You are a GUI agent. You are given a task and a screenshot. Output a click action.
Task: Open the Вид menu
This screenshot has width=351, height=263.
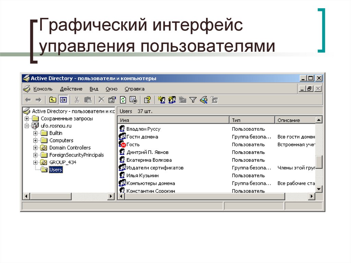pyautogui.click(x=93, y=88)
